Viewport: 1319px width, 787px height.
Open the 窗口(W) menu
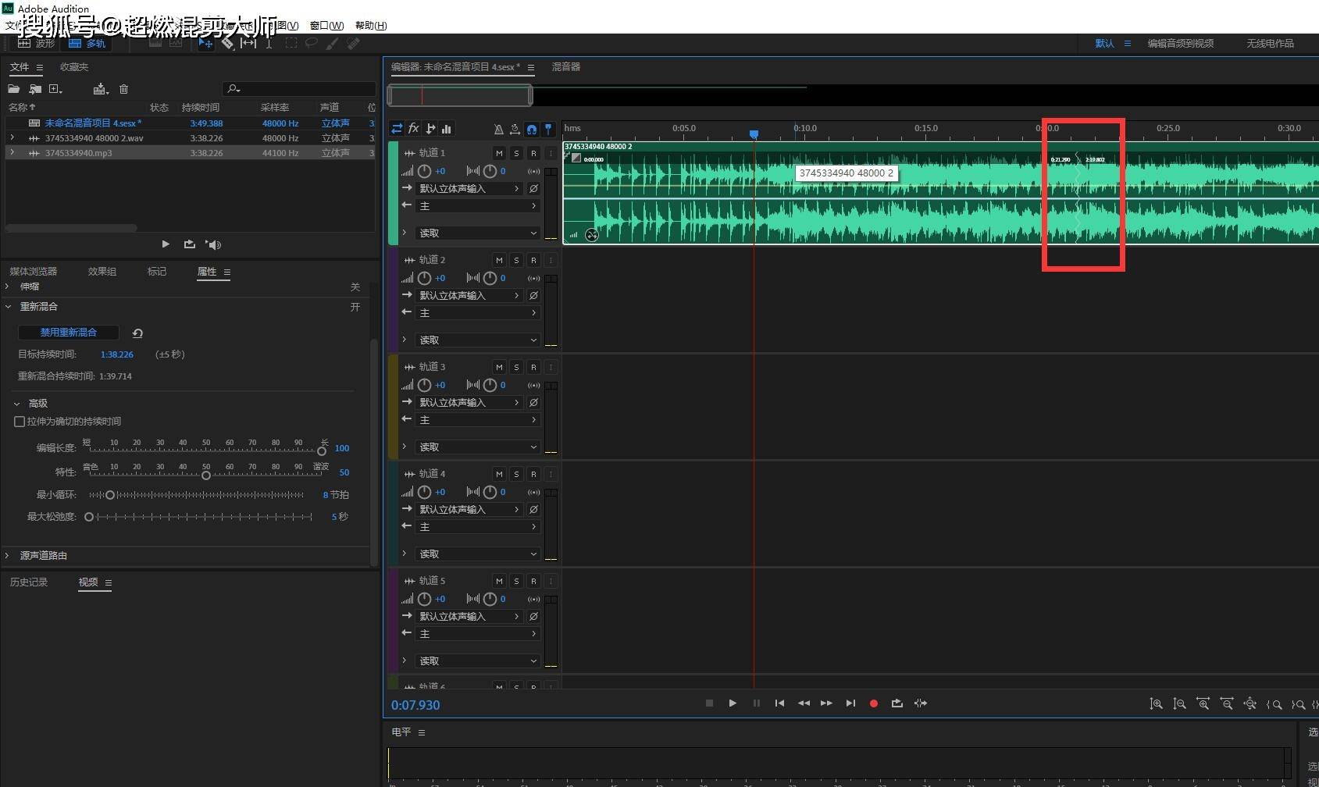[326, 26]
